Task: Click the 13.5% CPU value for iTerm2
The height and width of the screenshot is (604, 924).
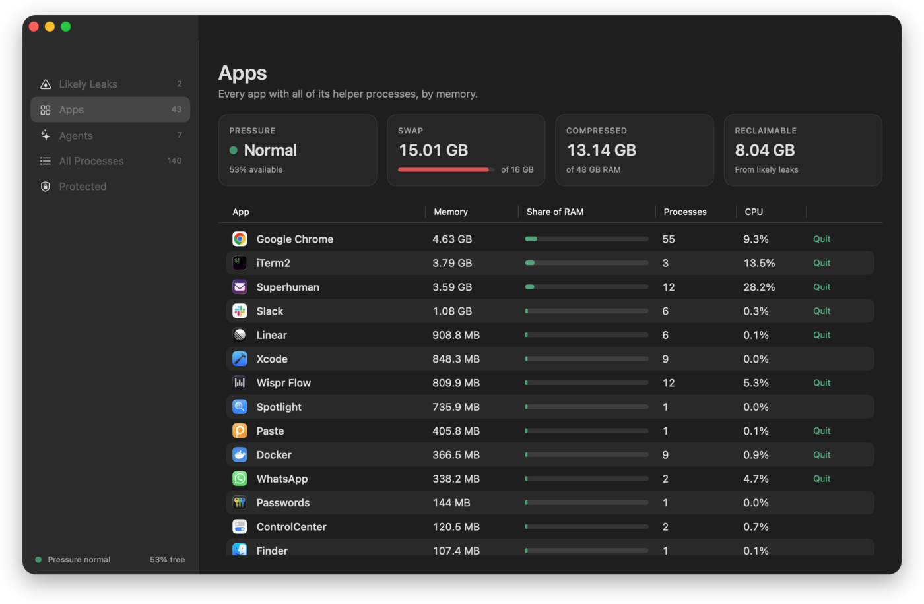Action: coord(759,263)
